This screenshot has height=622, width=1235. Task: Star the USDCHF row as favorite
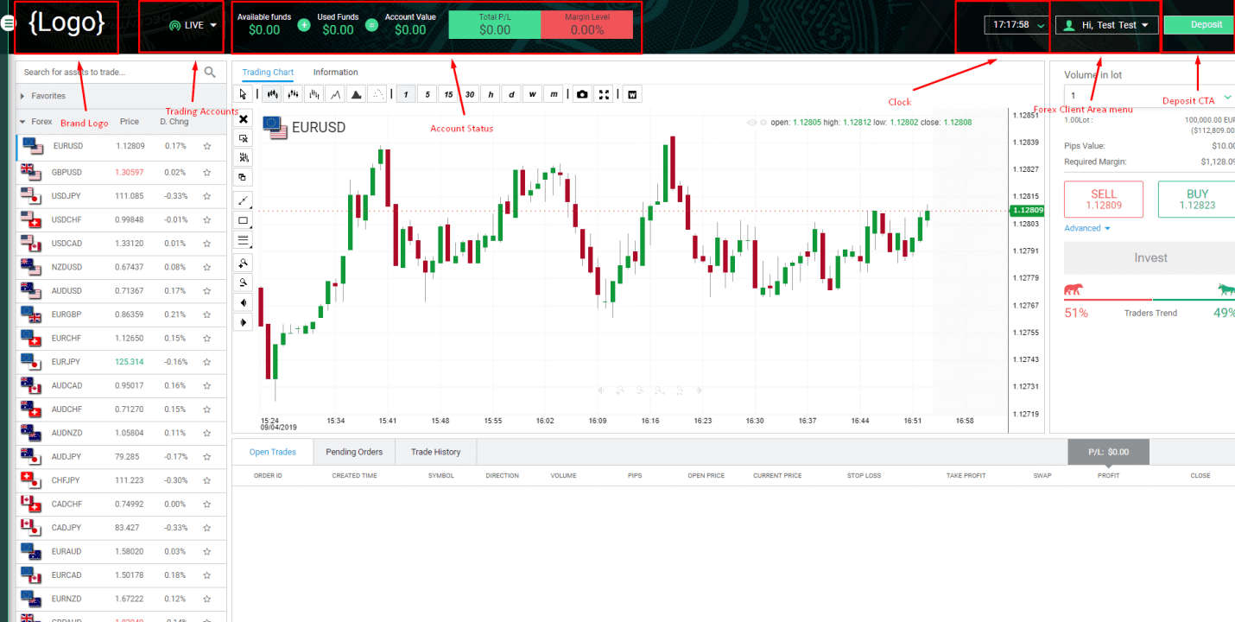pos(207,219)
